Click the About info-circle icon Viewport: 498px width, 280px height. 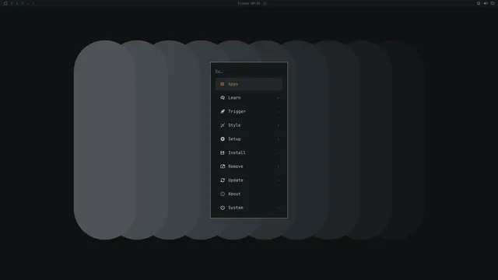tap(223, 194)
